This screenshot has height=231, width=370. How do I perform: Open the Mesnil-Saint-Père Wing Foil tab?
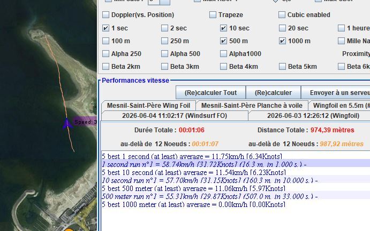[x=149, y=106]
